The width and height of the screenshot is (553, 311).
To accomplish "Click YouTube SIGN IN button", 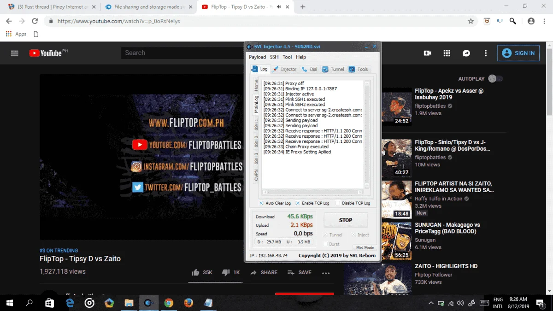I will (x=519, y=53).
